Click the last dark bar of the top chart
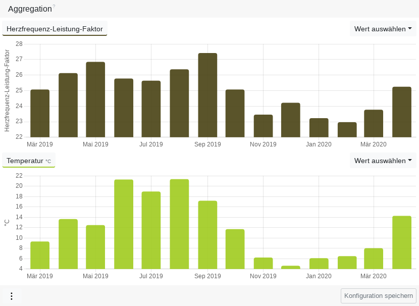Screen dimensions: 419x306 click(x=402, y=112)
